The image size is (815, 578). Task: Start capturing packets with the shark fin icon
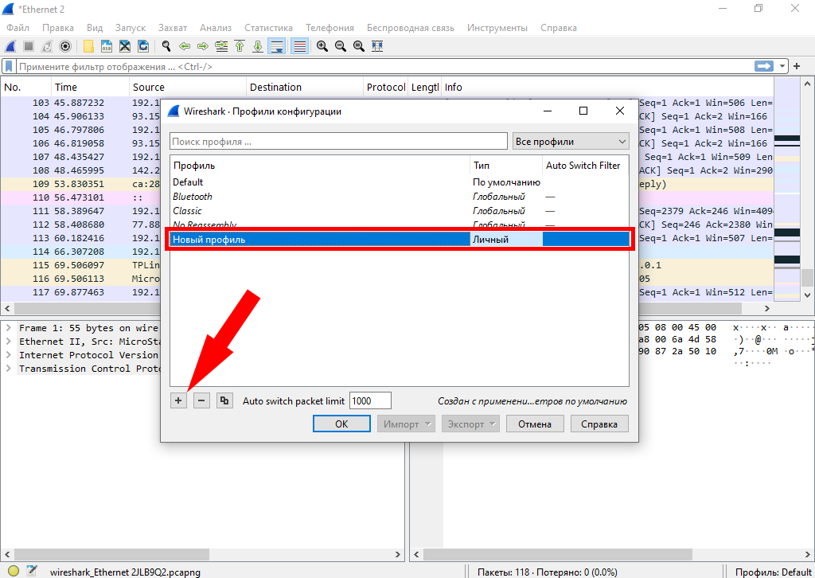click(x=11, y=46)
